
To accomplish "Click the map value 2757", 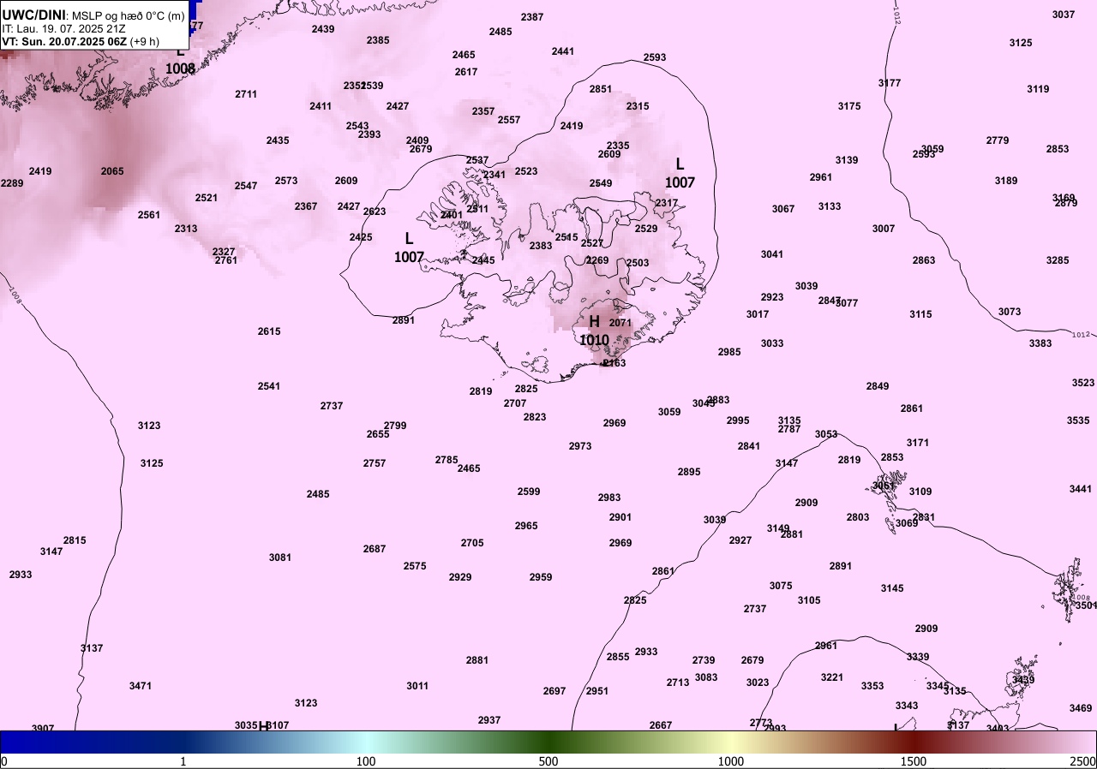I will coord(375,463).
